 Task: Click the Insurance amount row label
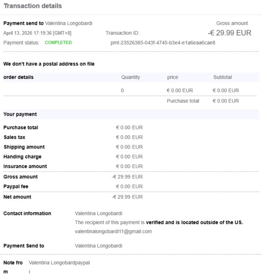click(25, 166)
